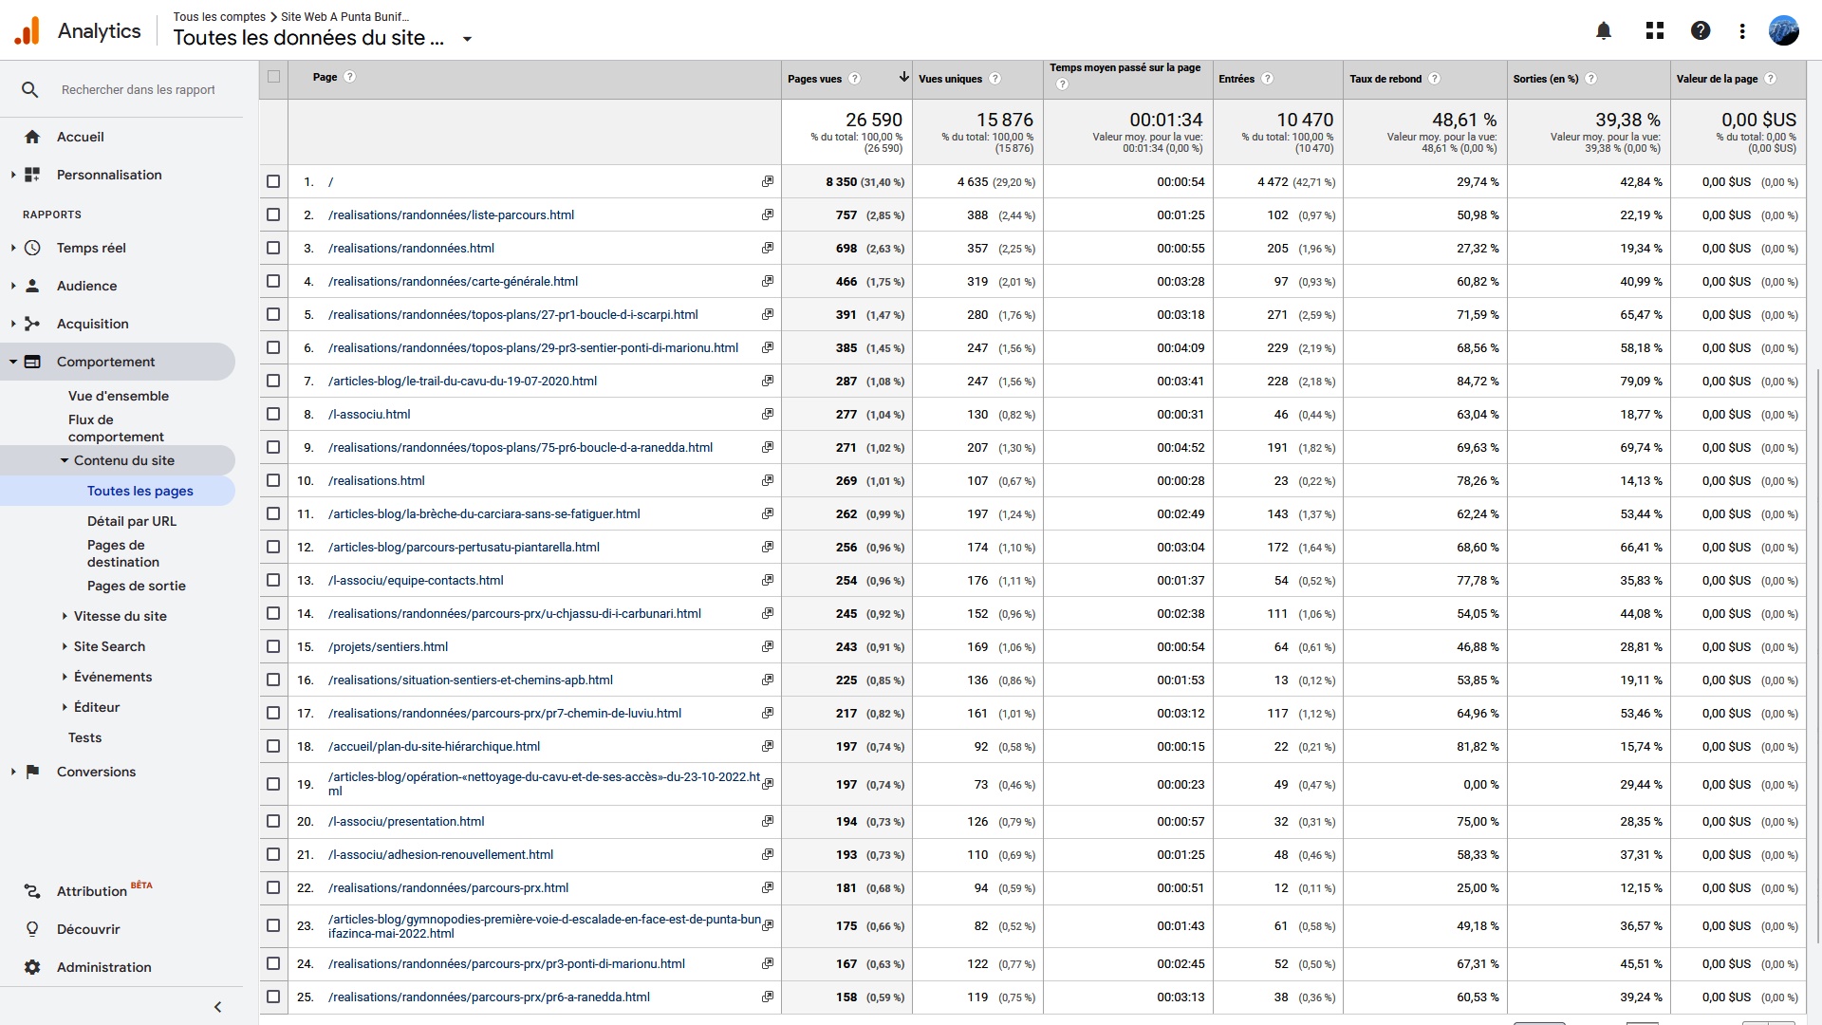
Task: Open the Découvrir section
Action: coord(88,929)
